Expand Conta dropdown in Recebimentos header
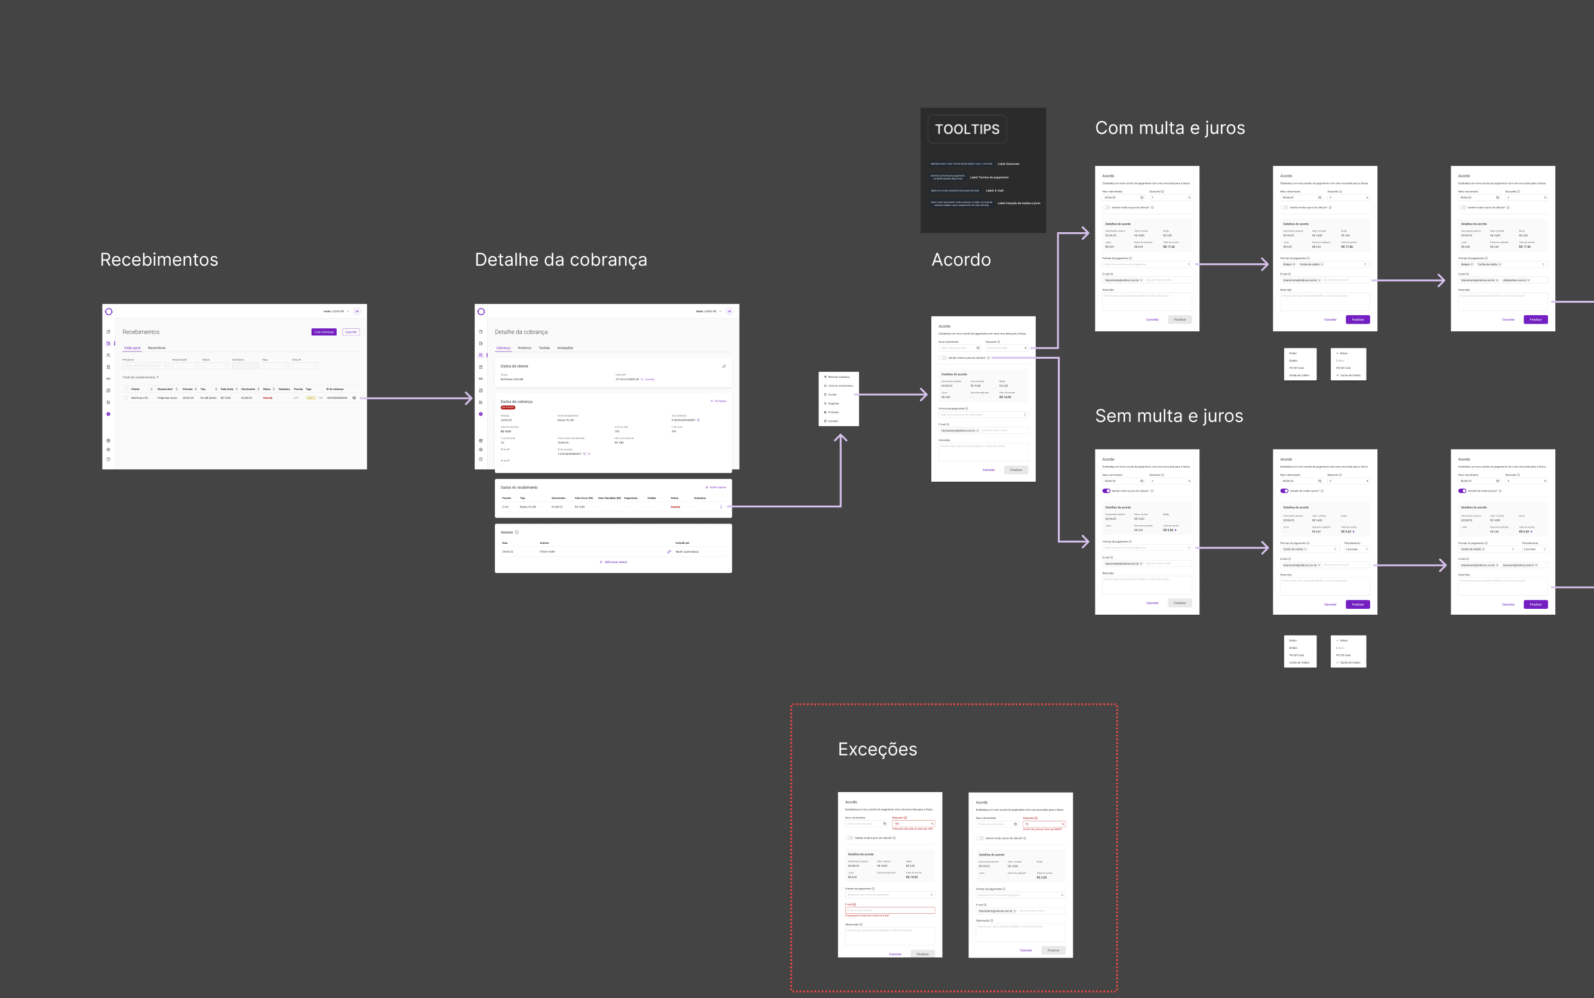 point(337,312)
